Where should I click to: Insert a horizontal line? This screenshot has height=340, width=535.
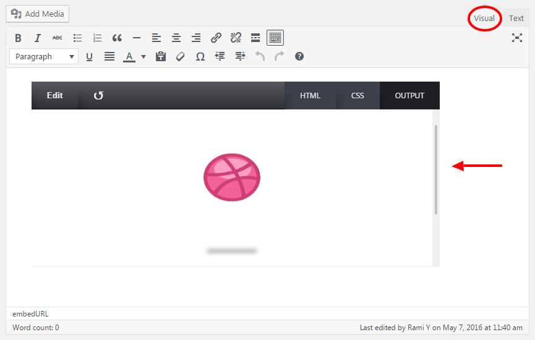click(137, 38)
